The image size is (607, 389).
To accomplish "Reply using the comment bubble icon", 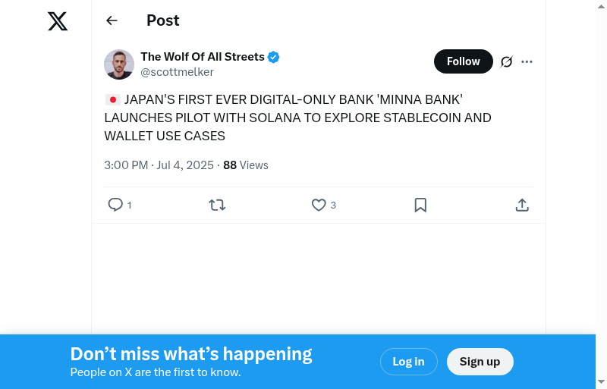I will [115, 205].
